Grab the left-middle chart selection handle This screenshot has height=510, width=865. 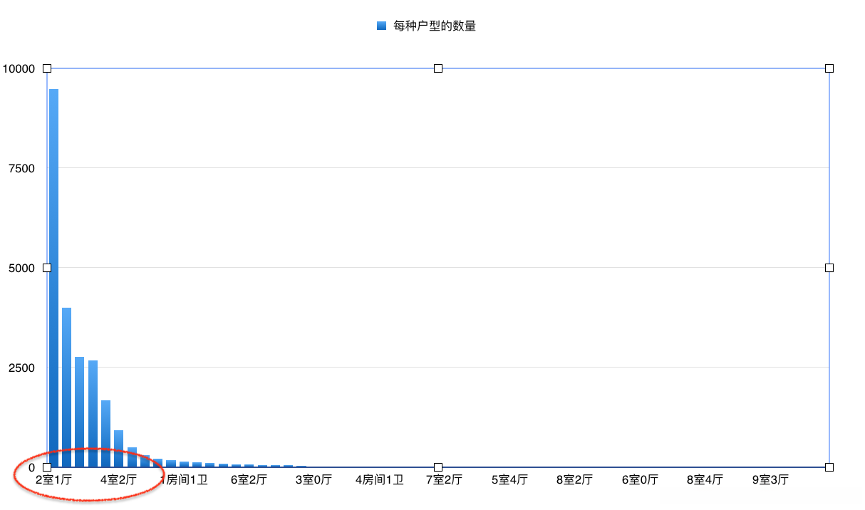tap(47, 268)
